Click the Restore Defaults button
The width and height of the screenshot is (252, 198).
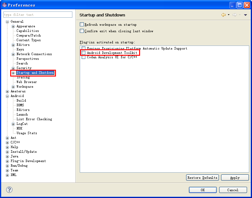(202, 178)
